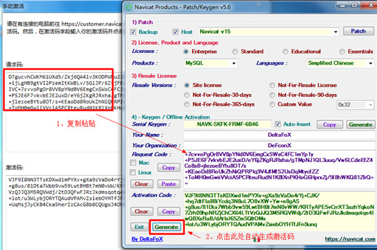Click the Paste button
377x250 pixels.
(169, 184)
